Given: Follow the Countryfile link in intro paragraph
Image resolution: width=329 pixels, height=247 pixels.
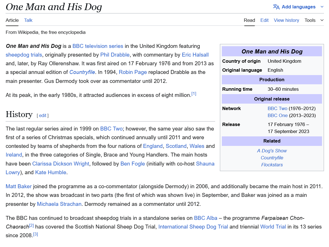Looking at the screenshot, I should point(82,72).
